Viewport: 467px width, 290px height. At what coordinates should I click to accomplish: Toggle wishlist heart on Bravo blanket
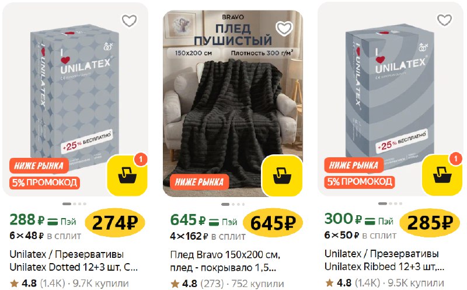coord(284,28)
